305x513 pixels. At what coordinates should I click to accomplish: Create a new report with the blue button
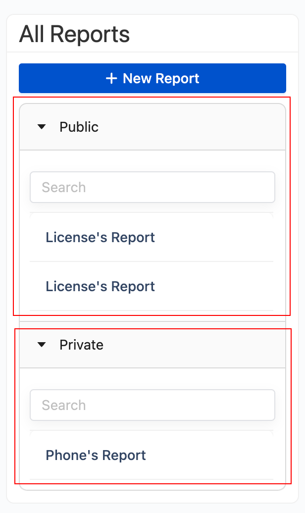click(152, 78)
